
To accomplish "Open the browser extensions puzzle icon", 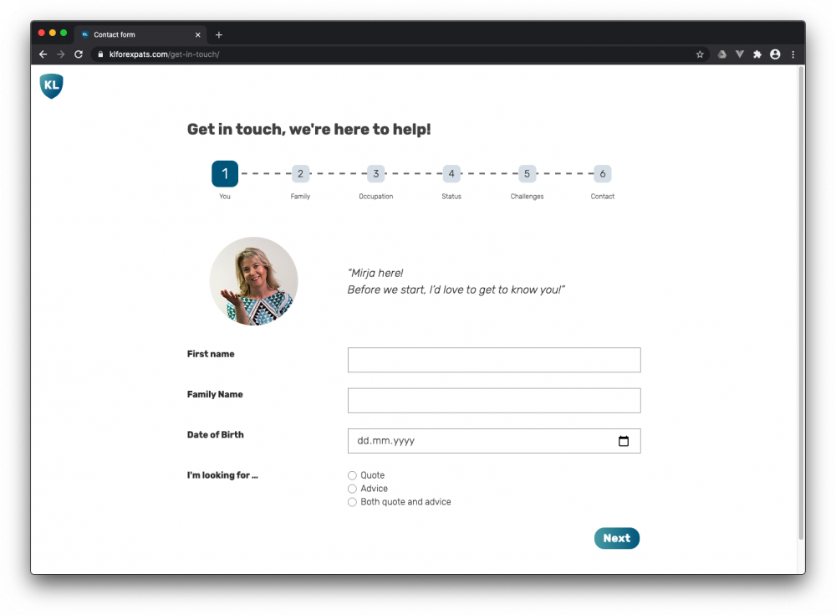I will pos(757,54).
